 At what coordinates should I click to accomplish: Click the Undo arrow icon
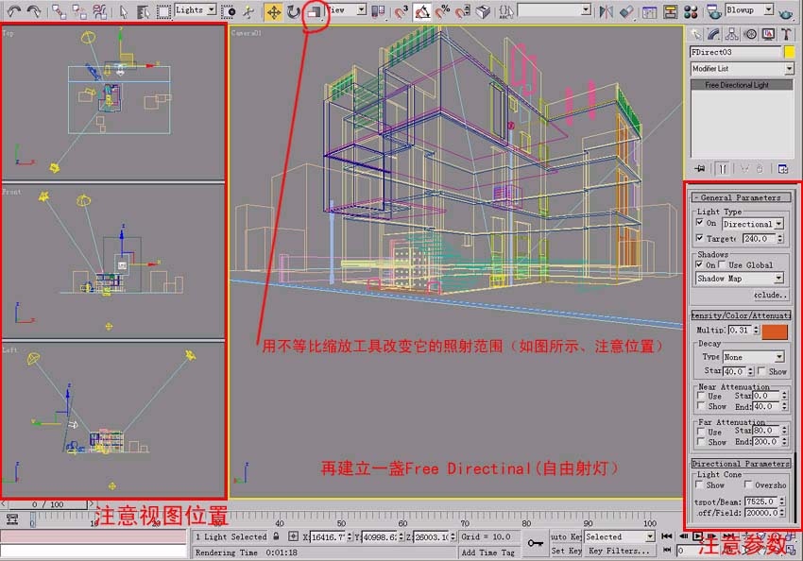14,11
